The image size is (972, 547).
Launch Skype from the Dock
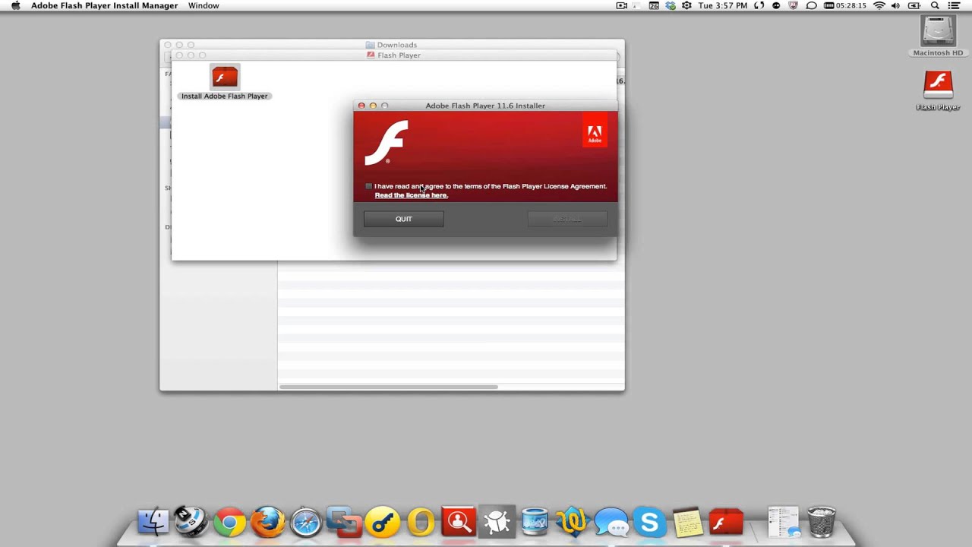649,522
